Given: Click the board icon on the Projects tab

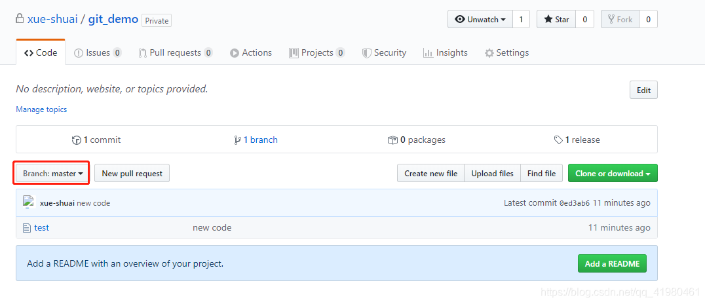Looking at the screenshot, I should click(x=294, y=53).
